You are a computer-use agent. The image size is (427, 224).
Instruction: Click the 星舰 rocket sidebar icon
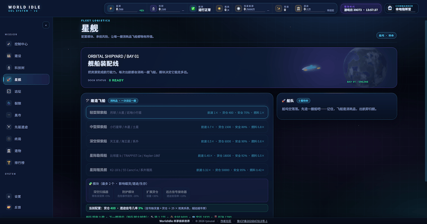click(9, 80)
